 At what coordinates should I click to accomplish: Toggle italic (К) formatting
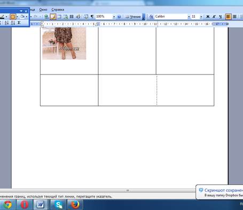coord(214,17)
